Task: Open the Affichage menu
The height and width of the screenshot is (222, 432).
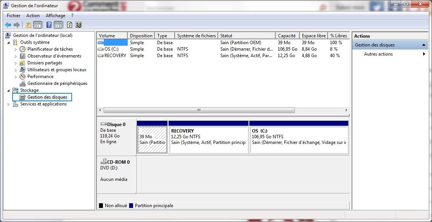Action: pos(55,15)
